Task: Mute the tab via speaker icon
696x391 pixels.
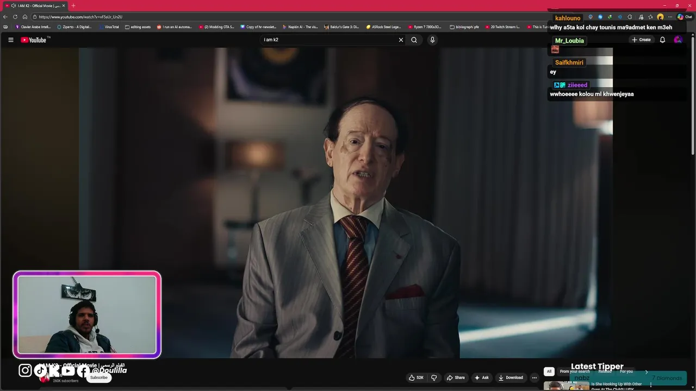Action: click(13, 5)
